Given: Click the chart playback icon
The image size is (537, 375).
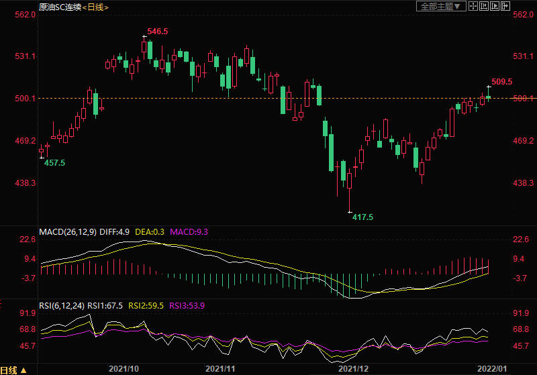Looking at the screenshot, I should click(x=495, y=6).
